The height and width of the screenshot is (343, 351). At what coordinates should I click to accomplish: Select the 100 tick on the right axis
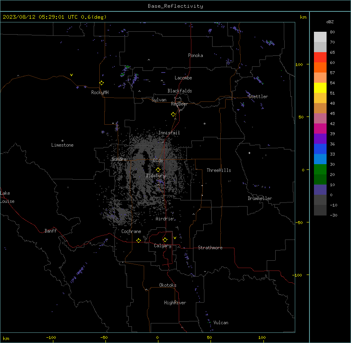click(299, 64)
